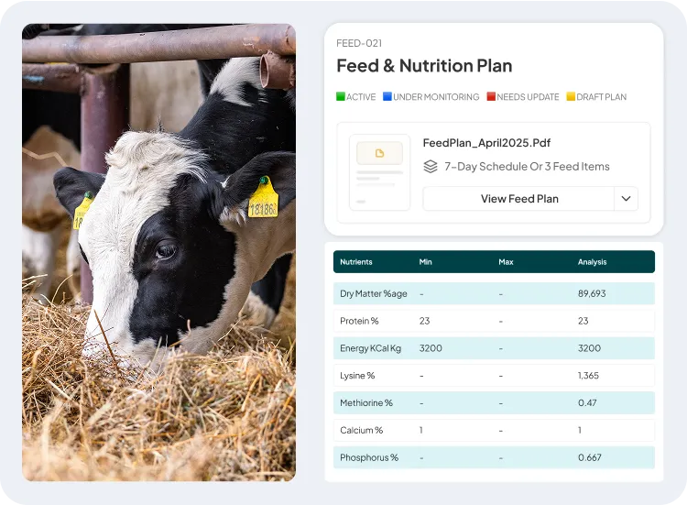The image size is (687, 505).
Task: Click the Nutrients column header
Action: click(356, 262)
